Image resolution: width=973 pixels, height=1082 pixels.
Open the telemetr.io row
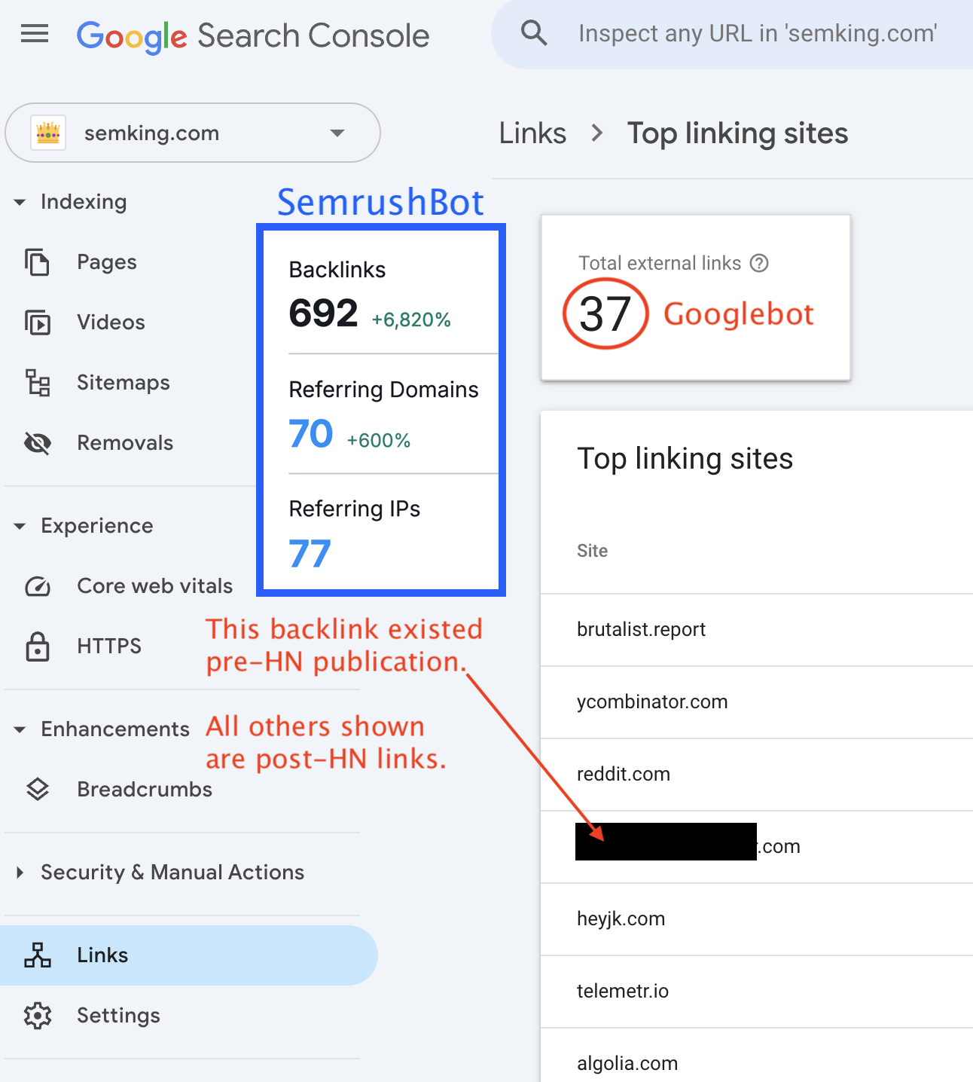coord(757,992)
